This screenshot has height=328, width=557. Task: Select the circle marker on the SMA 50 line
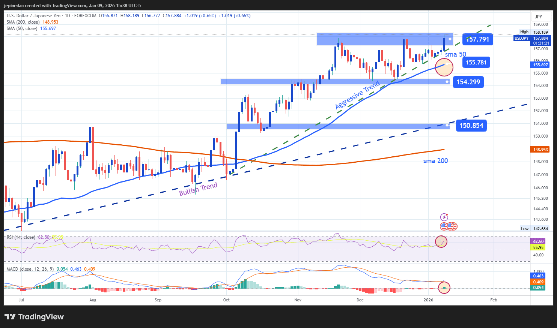pos(444,67)
